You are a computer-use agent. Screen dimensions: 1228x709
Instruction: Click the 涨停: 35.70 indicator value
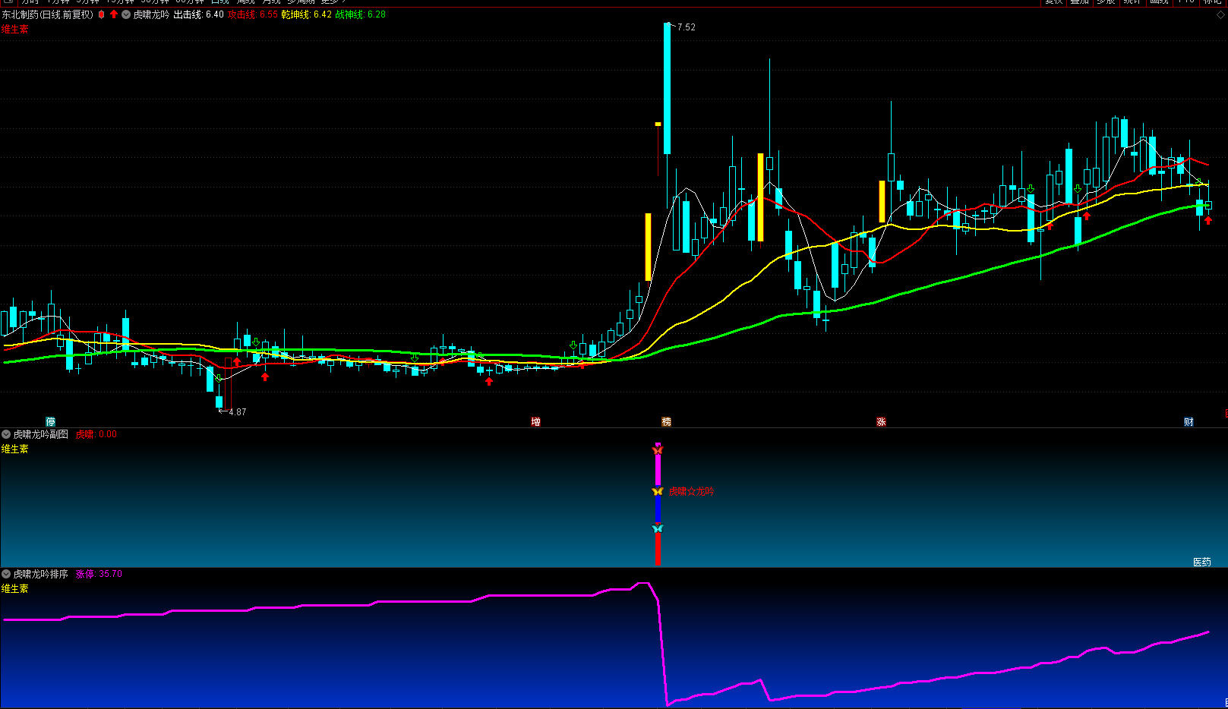[99, 574]
